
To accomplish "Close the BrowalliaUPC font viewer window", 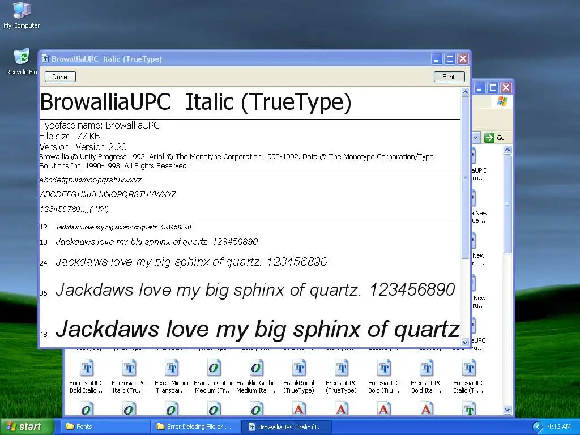I will pyautogui.click(x=463, y=59).
